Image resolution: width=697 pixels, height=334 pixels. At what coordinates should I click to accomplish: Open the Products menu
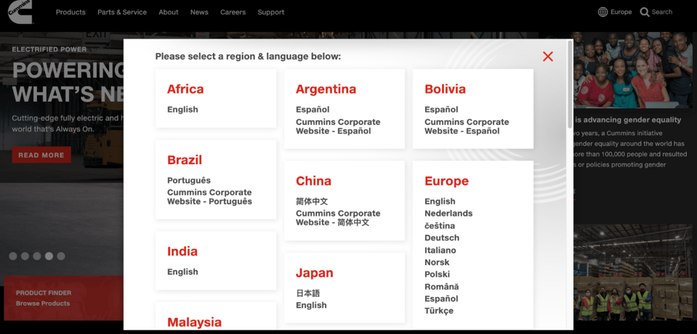(x=70, y=12)
